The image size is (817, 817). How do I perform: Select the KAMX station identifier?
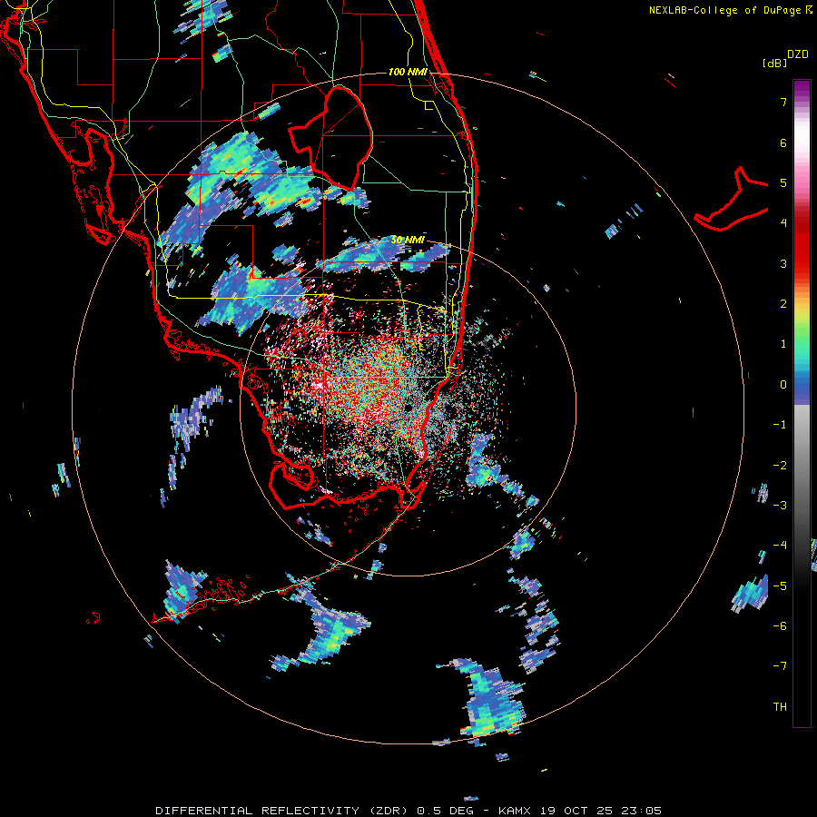515,811
